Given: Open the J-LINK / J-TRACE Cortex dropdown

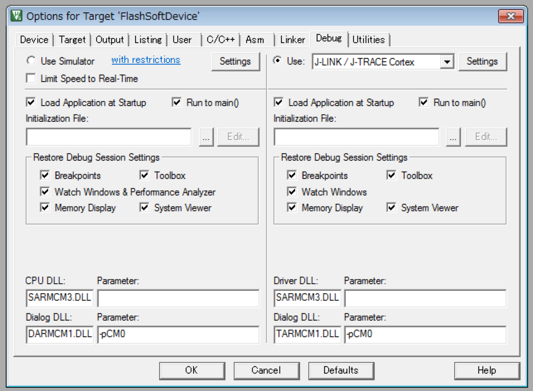Looking at the screenshot, I should [446, 62].
